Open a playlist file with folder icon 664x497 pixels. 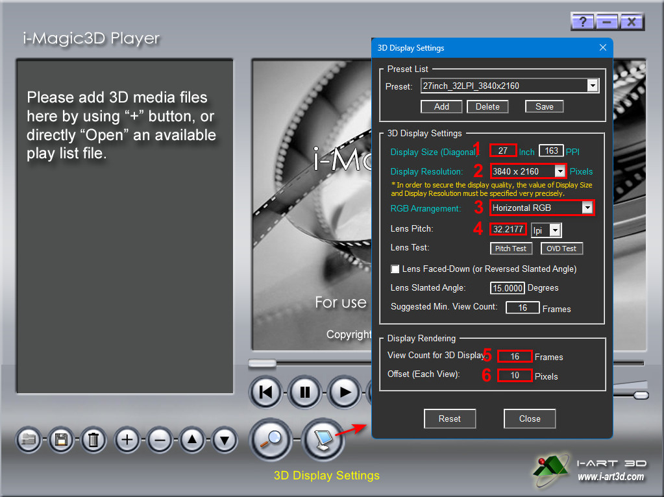(29, 441)
